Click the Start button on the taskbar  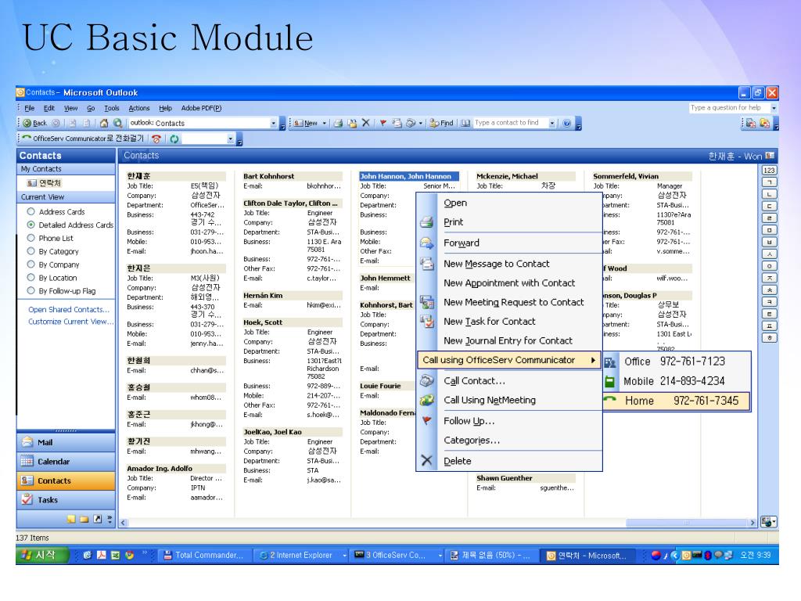[x=43, y=555]
